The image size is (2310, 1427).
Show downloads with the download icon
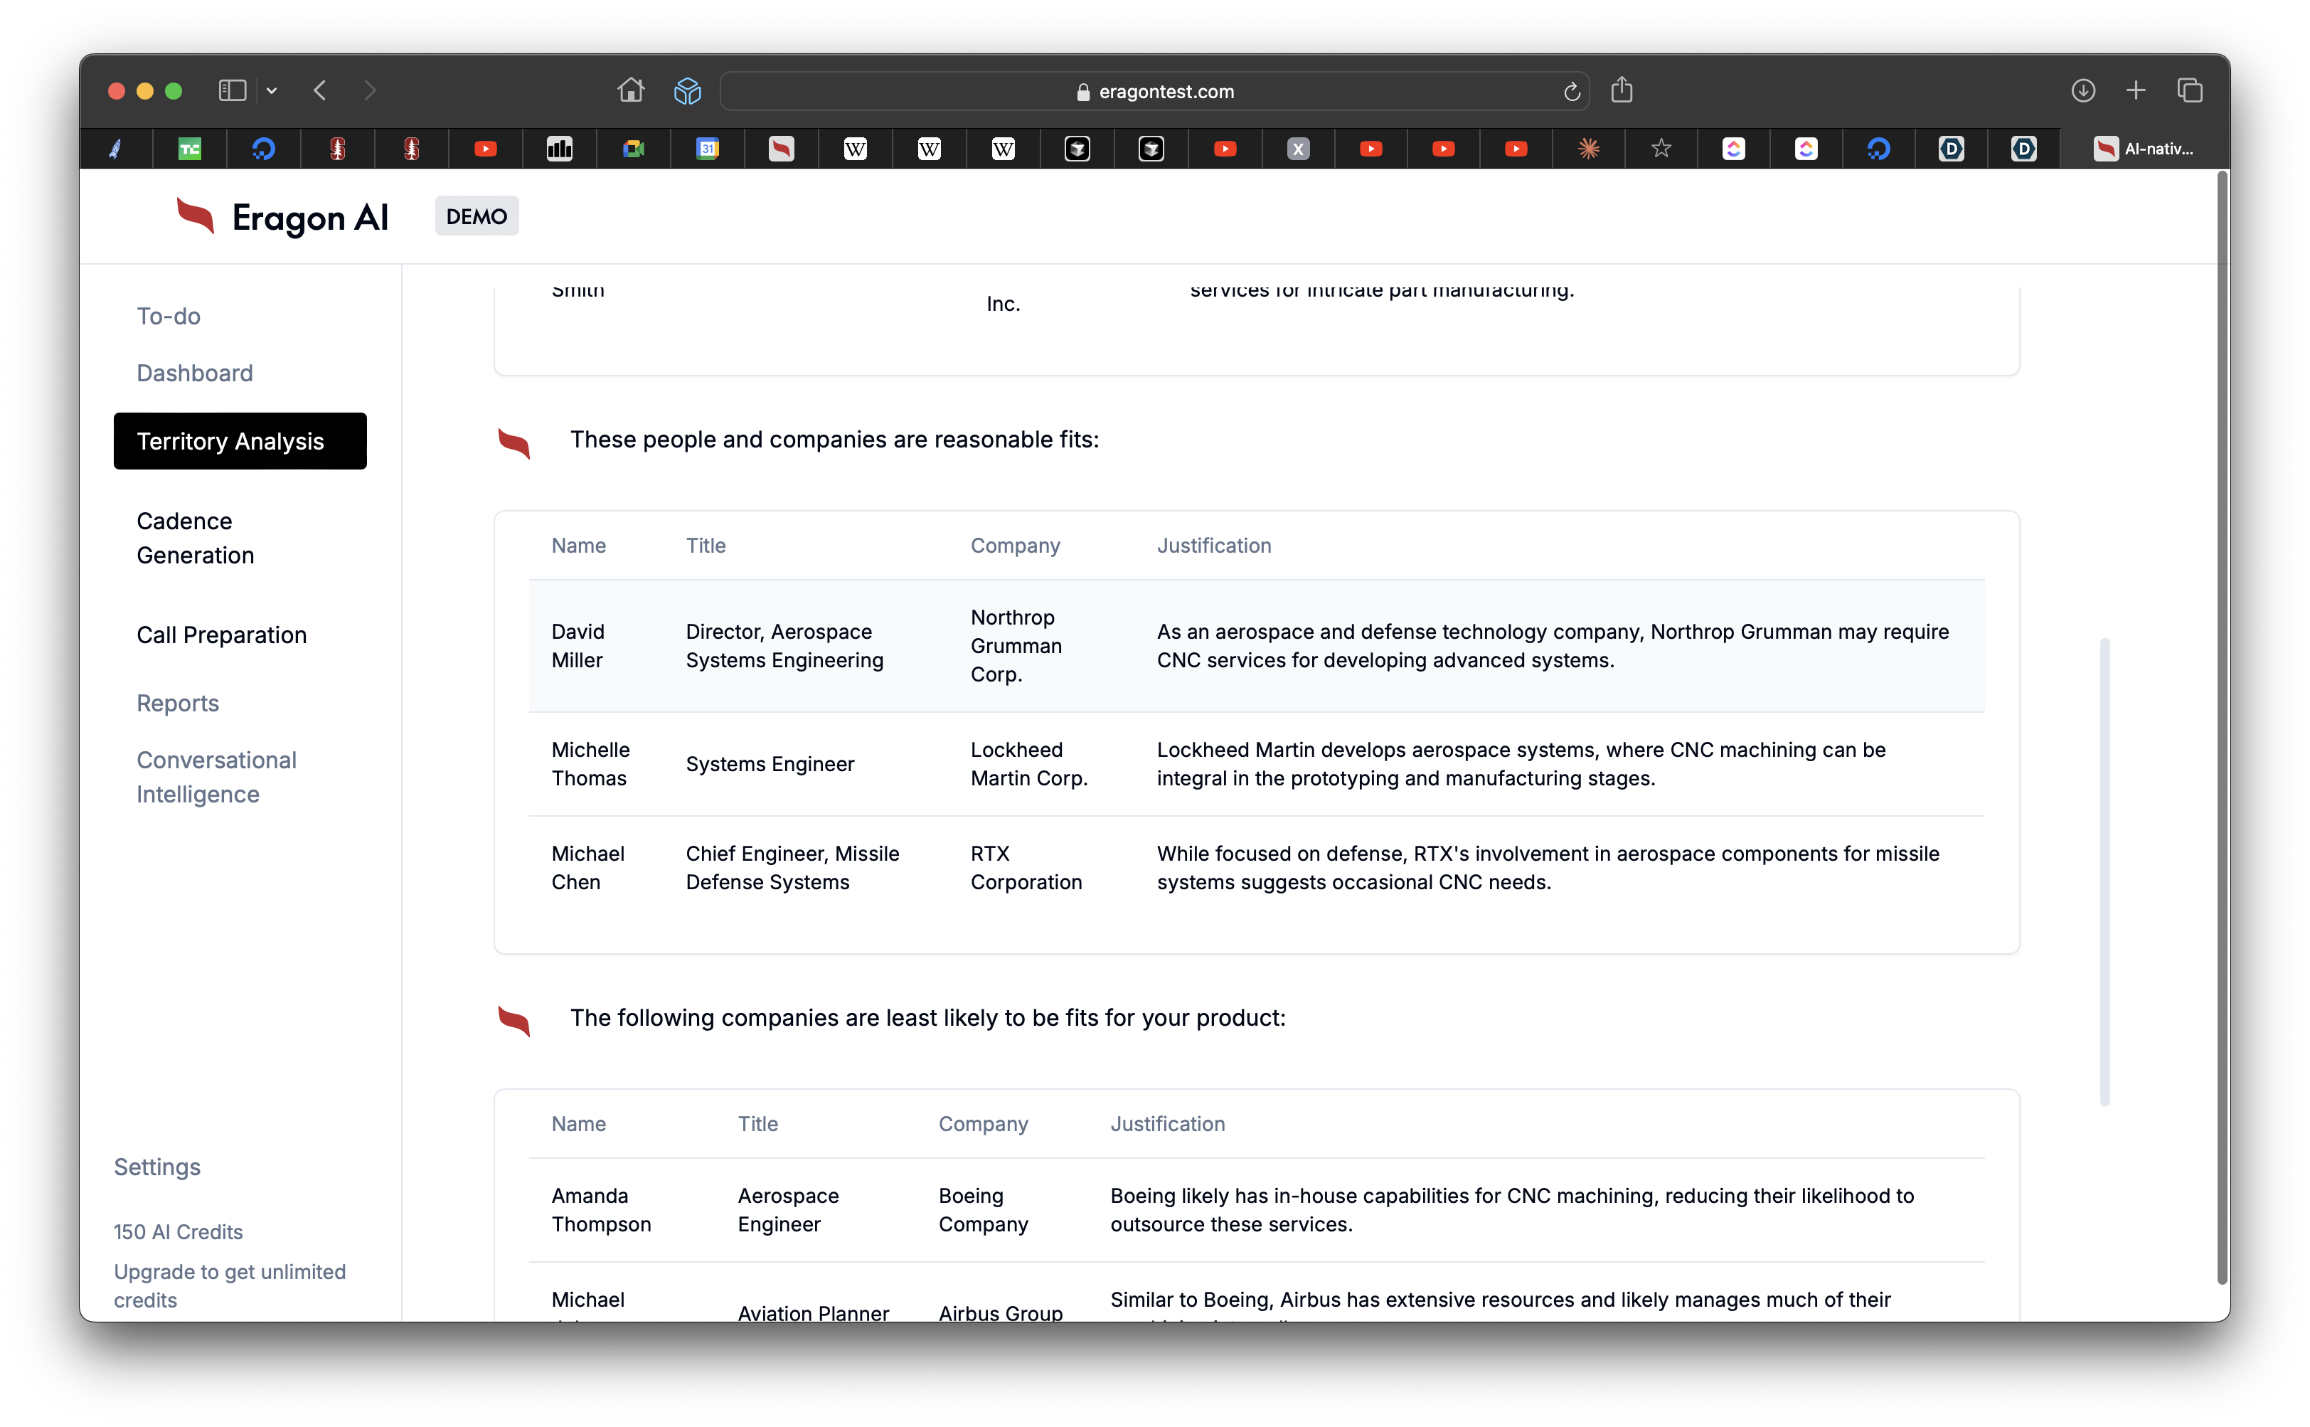pos(2082,90)
